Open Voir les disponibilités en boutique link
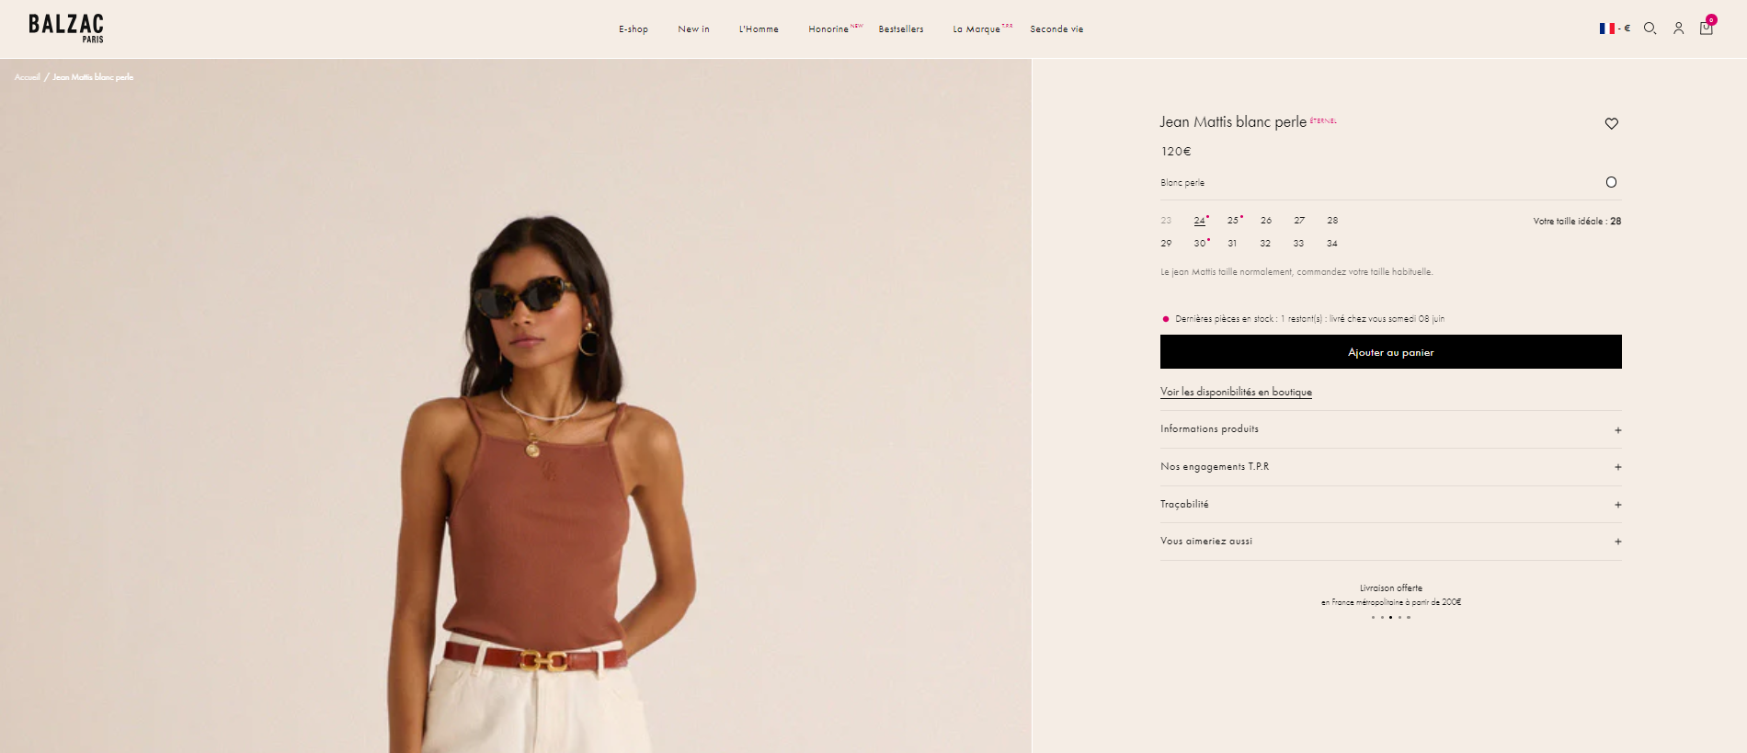Viewport: 1747px width, 753px height. click(1236, 392)
